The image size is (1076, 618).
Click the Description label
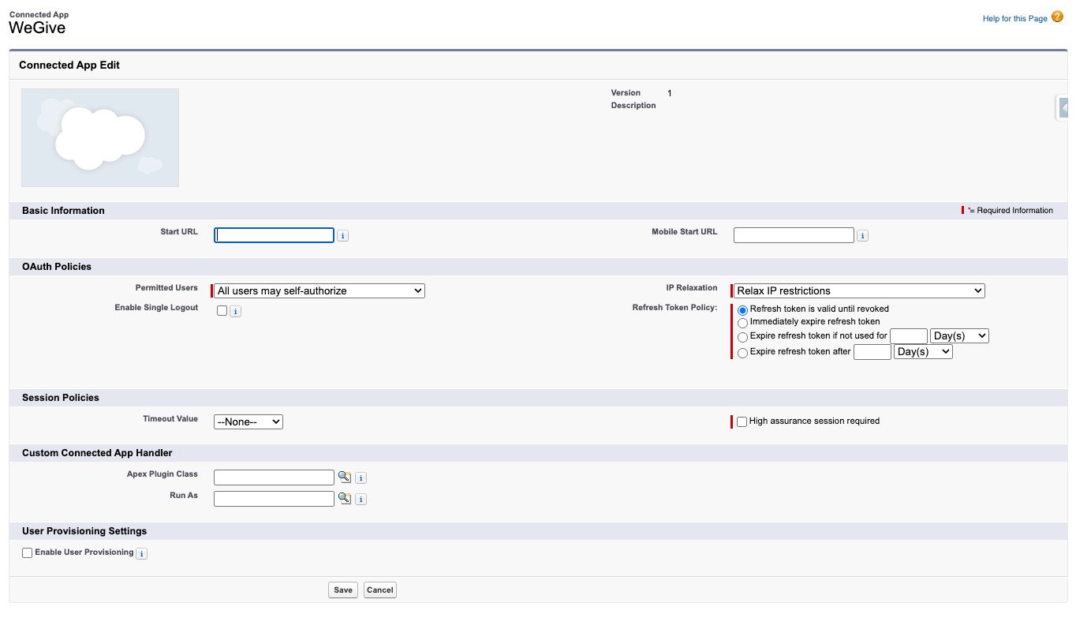[633, 106]
